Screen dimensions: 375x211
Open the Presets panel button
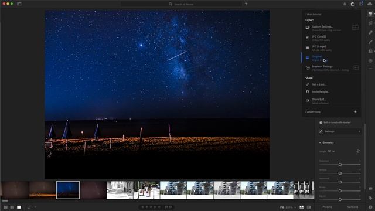tap(327, 207)
